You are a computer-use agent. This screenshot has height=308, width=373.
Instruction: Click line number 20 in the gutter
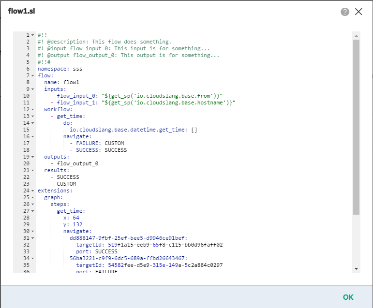(x=26, y=164)
